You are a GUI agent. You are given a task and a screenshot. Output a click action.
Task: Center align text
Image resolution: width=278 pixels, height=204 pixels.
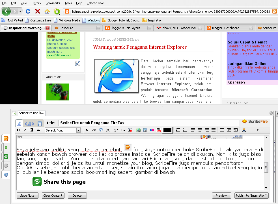point(200,130)
